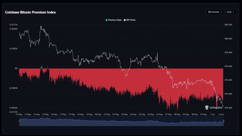Toggle the BTC Price legend series
Screen dimensions: 242x136
point(130,20)
